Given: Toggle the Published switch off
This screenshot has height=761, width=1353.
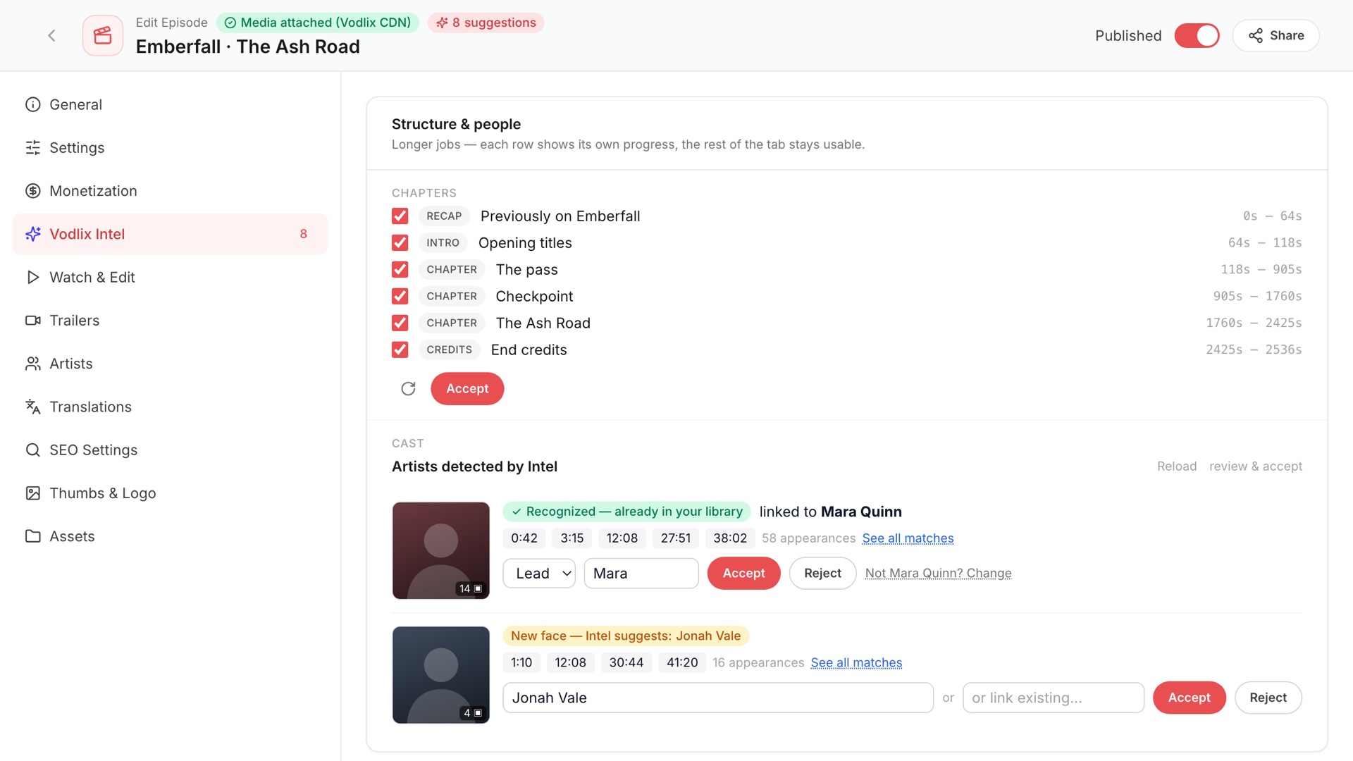Looking at the screenshot, I should 1197,35.
